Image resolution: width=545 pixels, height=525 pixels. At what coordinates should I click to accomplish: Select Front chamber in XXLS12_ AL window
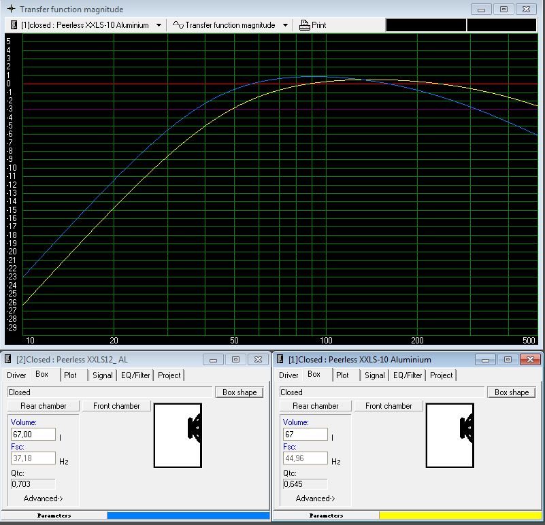(116, 406)
